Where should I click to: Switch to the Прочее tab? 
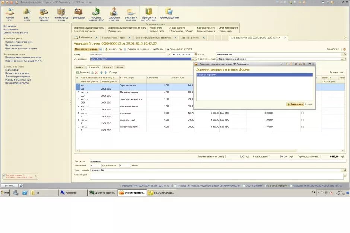point(120,67)
